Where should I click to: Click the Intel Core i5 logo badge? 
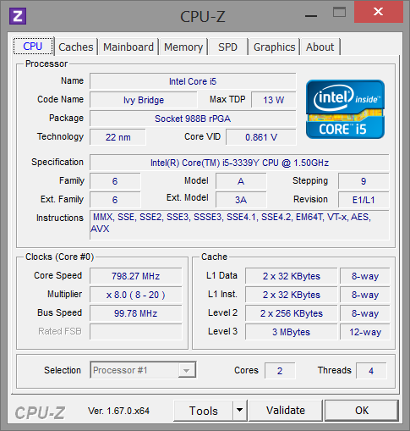(345, 109)
